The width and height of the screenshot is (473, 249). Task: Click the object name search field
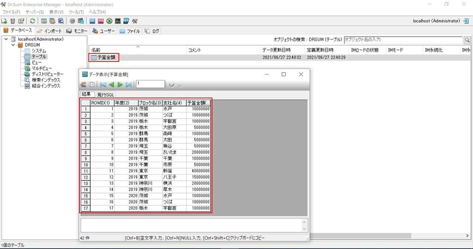403,39
